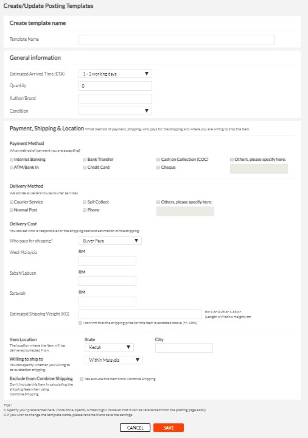Viewport: 308px width, 438px height.
Task: Click the SAVE button
Action: coord(169,428)
